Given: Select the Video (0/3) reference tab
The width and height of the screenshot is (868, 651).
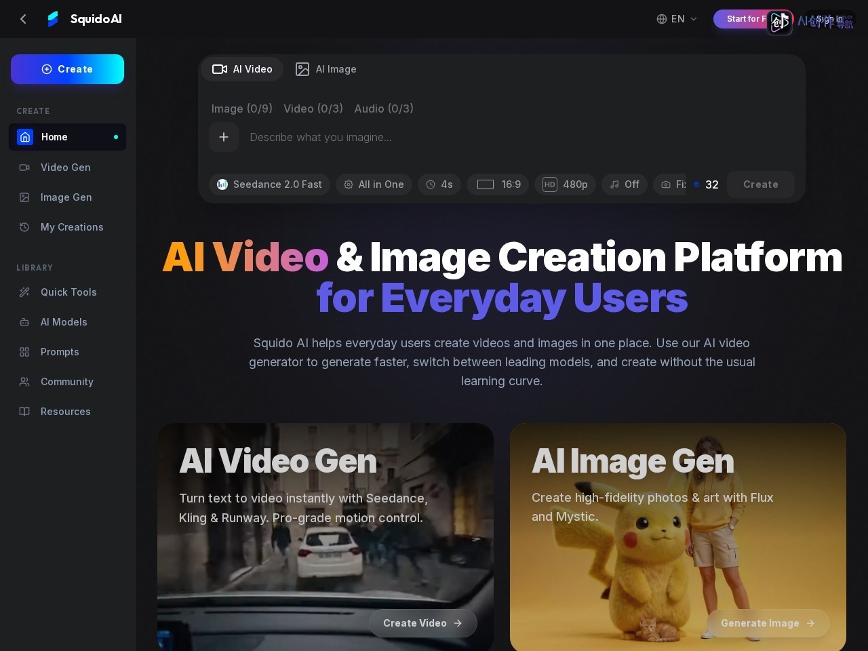Looking at the screenshot, I should [313, 108].
